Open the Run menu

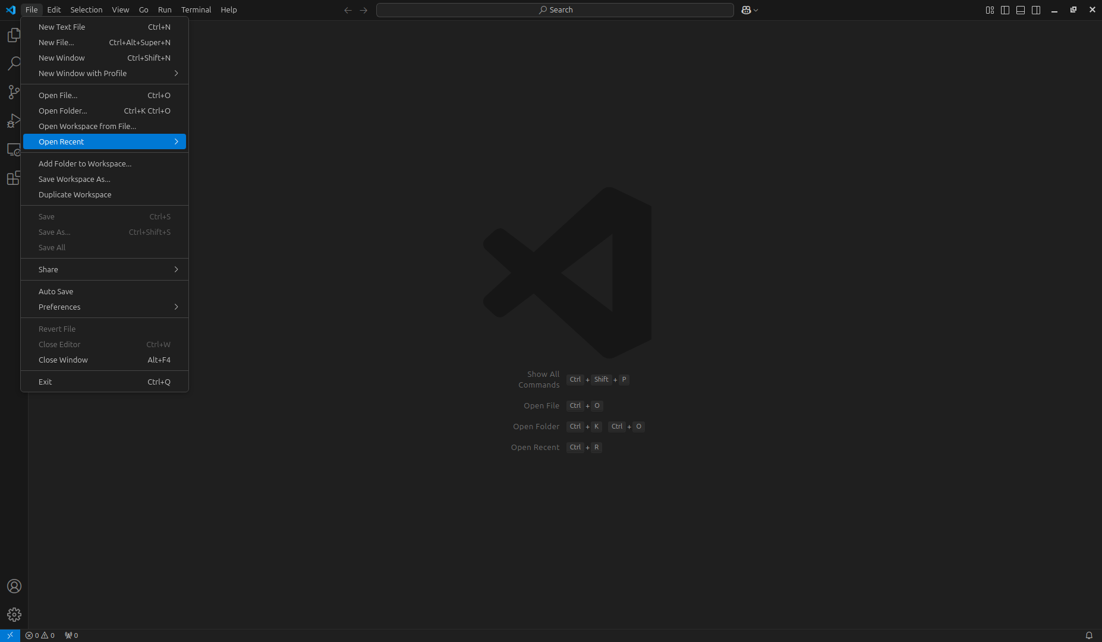click(165, 10)
